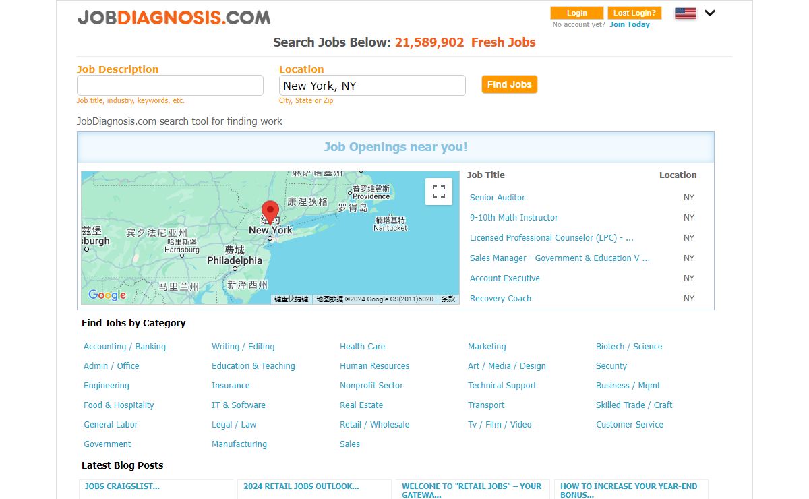
Task: Click the Location field showing New York, NY
Action: pyautogui.click(x=372, y=86)
